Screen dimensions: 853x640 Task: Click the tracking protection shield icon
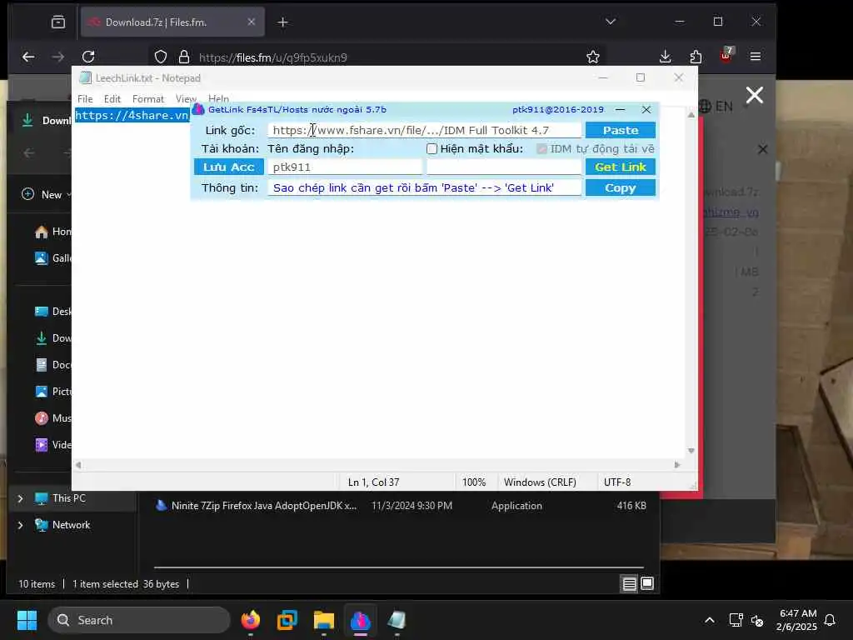[161, 57]
